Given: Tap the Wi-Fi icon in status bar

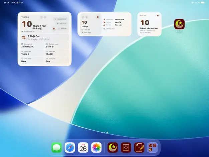Looking at the screenshot, I should (192, 3).
